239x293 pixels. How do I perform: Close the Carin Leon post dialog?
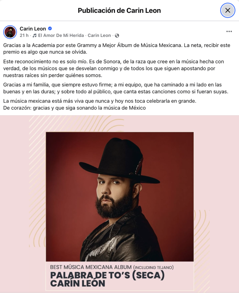click(x=228, y=11)
